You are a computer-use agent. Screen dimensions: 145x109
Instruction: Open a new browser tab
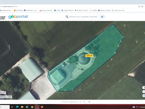click(x=2, y=2)
